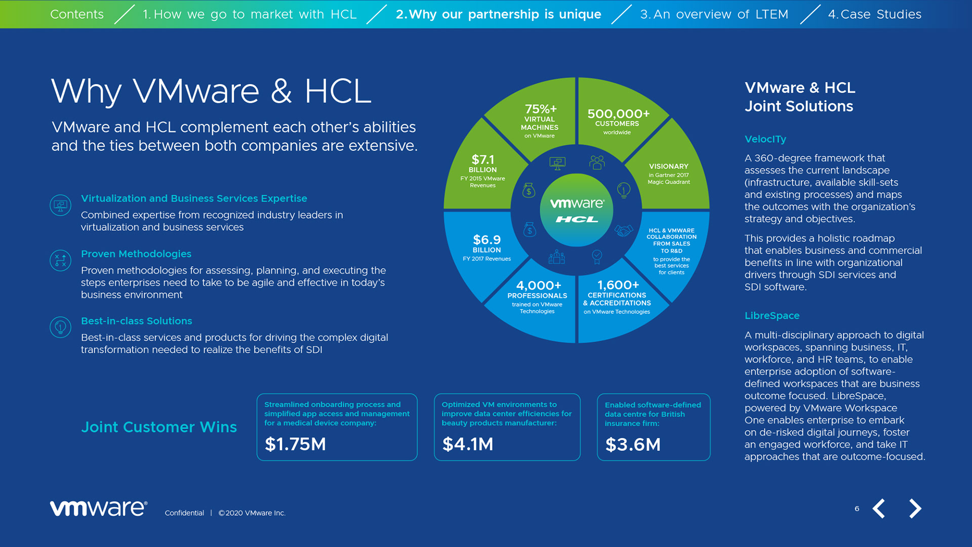
Task: Click the 'Proven Methodologies' heading
Action: click(x=136, y=254)
